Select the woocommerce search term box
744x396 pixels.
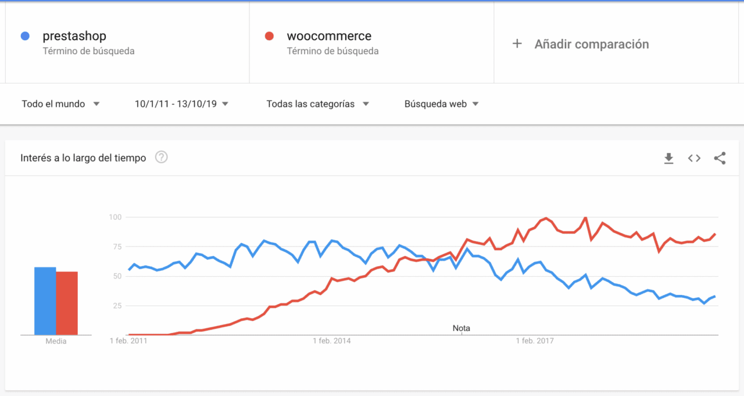pos(371,42)
